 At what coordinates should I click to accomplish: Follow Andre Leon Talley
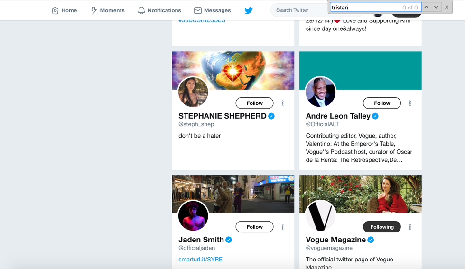click(382, 103)
